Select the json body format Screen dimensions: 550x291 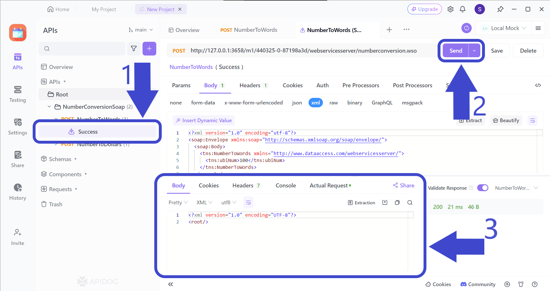click(297, 102)
